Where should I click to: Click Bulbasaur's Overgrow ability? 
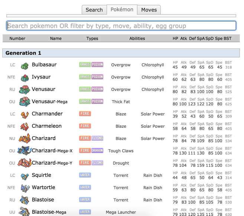coord(121,65)
